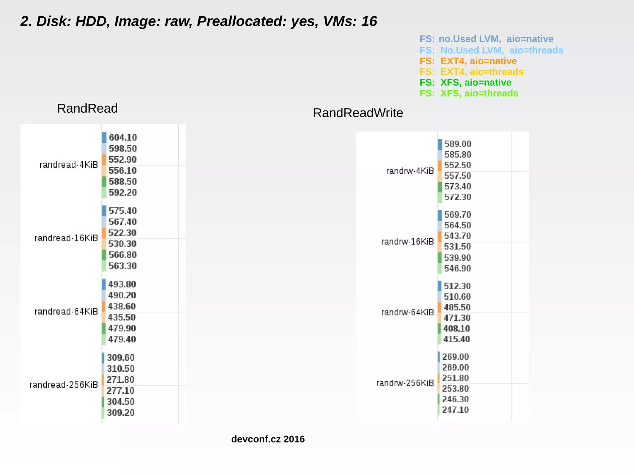634x475 pixels.
Task: Click the 479.90 value
Action: (x=122, y=328)
